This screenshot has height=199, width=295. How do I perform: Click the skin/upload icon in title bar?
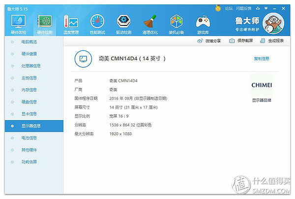[x=258, y=8]
